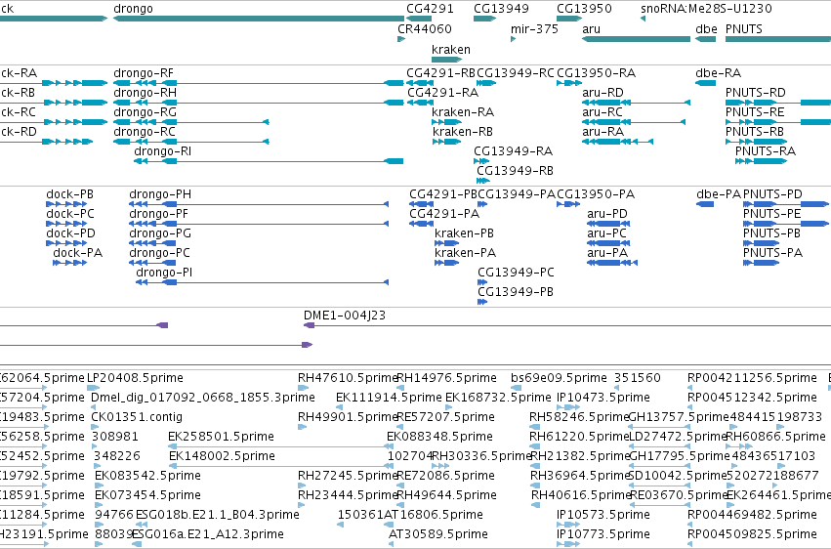This screenshot has height=549, width=831.
Task: Select the RE57207.5prime EST label
Action: pyautogui.click(x=445, y=417)
